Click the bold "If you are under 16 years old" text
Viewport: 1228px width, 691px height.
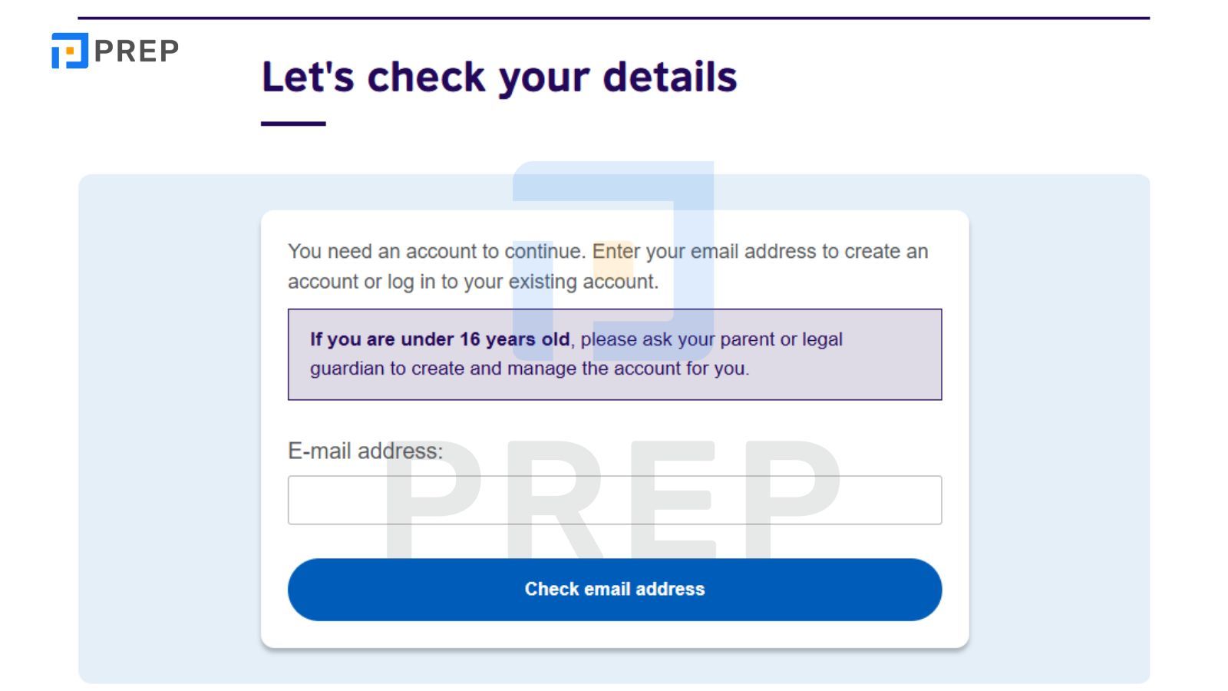tap(440, 339)
